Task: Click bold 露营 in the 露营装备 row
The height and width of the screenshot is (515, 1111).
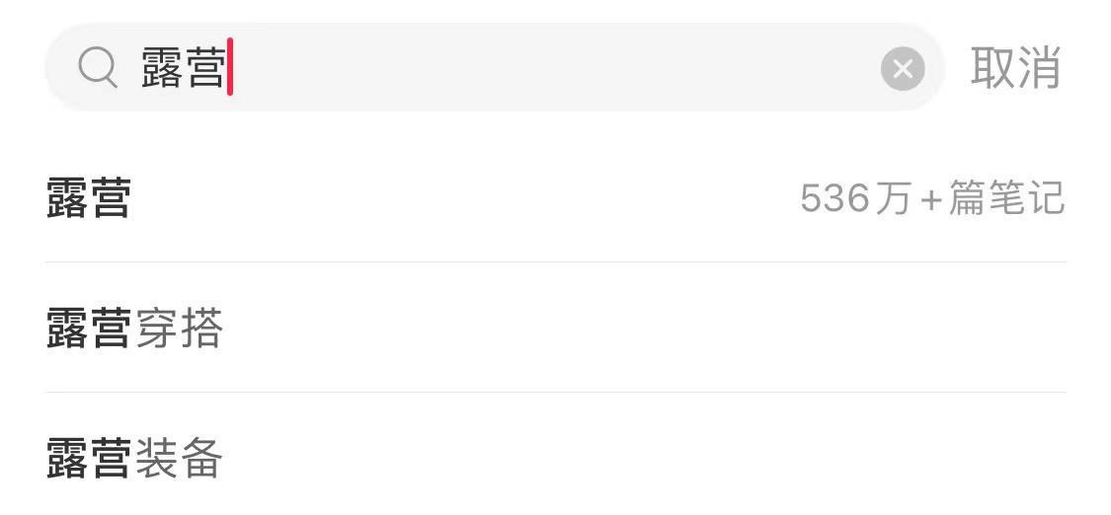Action: [x=89, y=459]
